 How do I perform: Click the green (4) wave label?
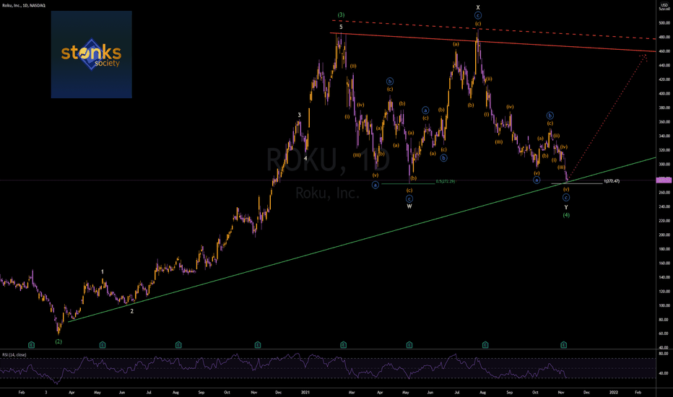(x=566, y=215)
